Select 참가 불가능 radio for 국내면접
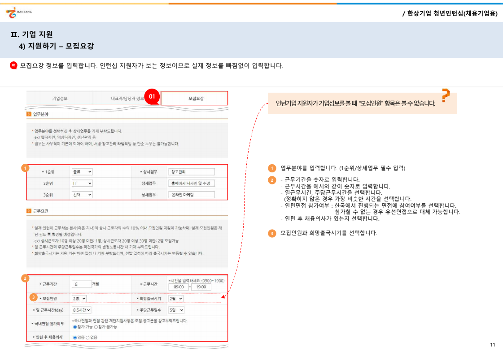503x355 pixels. (96, 327)
